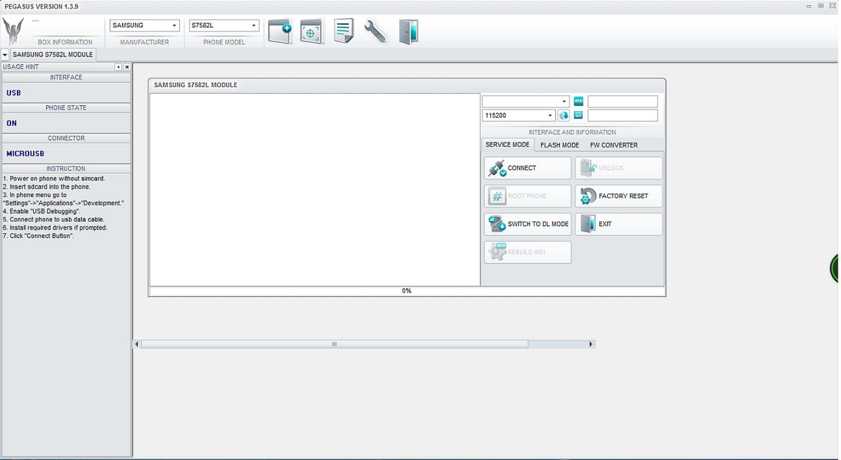Click the refresh ports icon
The width and height of the screenshot is (841, 460).
563,116
